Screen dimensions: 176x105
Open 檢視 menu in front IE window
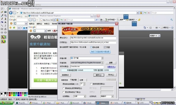click(47, 24)
